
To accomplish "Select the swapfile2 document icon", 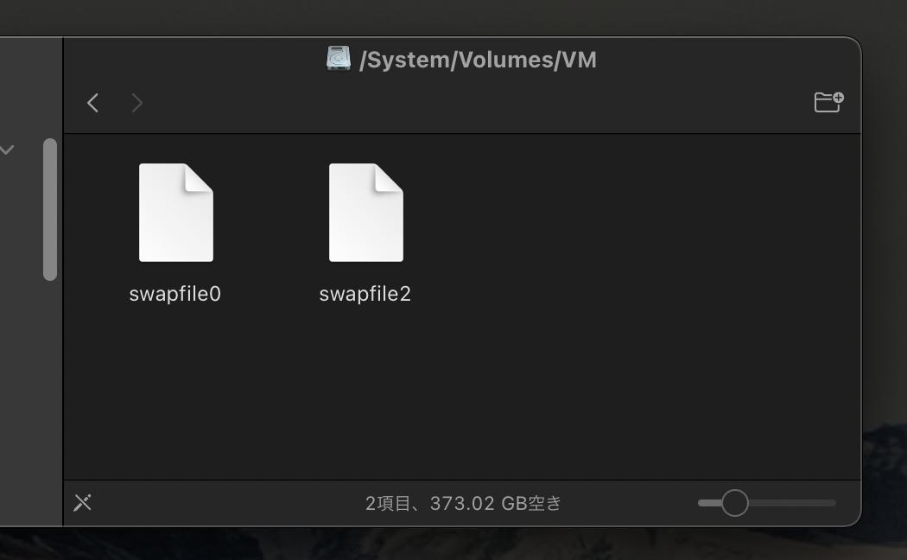I will click(366, 213).
